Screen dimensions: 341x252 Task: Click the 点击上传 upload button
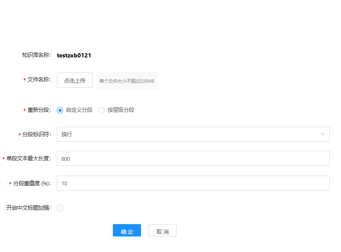point(75,80)
